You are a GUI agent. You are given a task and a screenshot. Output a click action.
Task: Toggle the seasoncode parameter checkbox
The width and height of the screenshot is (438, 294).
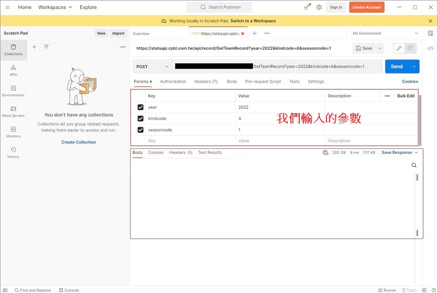coord(141,130)
